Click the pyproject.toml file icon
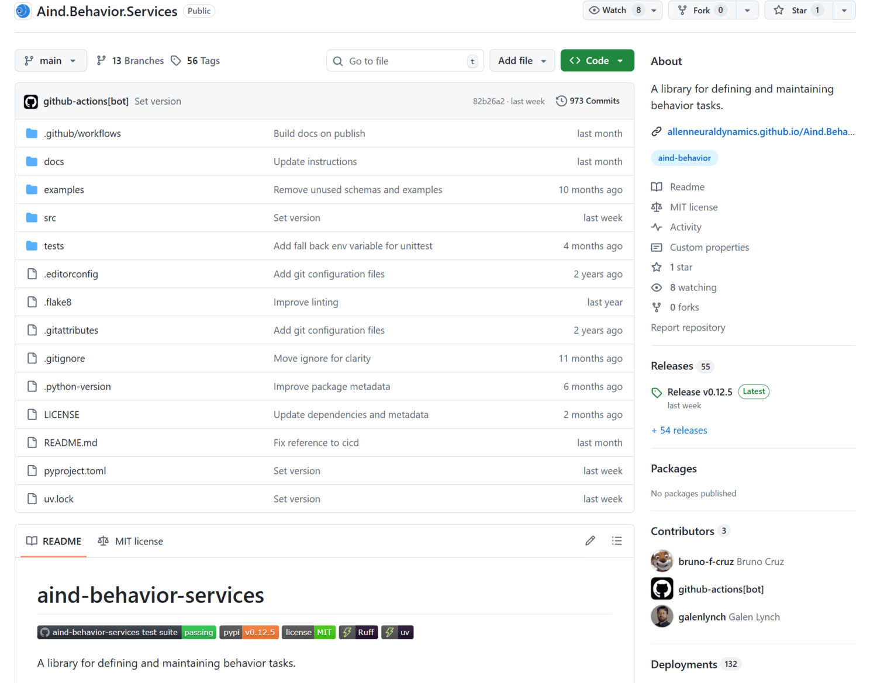This screenshot has height=683, width=877. pyautogui.click(x=32, y=470)
